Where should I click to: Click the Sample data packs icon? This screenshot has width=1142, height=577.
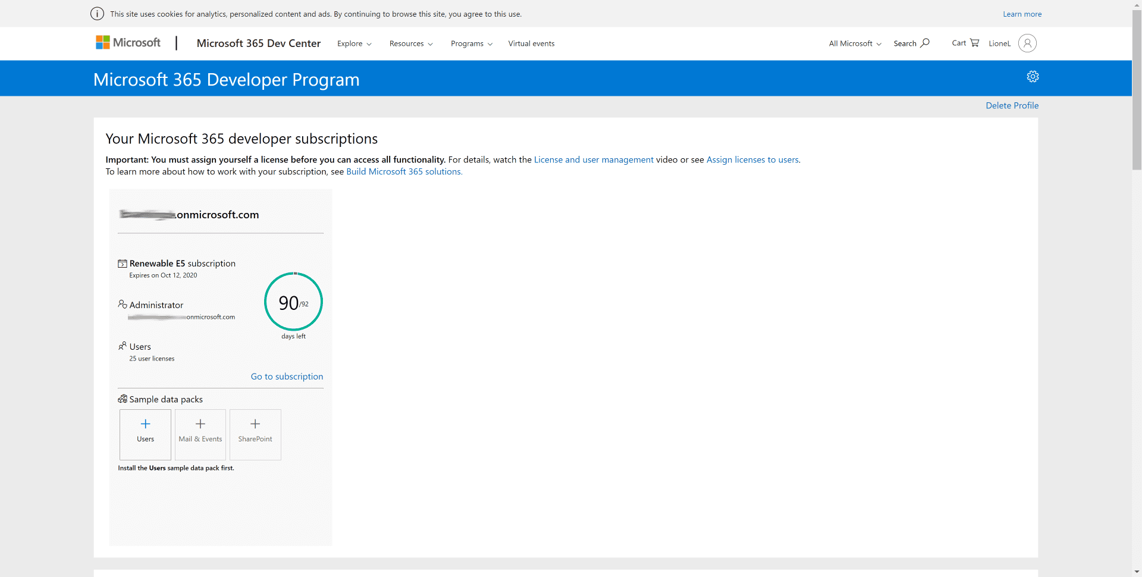(x=123, y=399)
